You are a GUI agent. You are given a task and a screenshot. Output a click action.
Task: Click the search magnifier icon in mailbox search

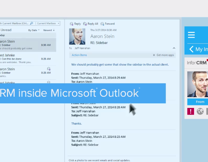(32, 23)
